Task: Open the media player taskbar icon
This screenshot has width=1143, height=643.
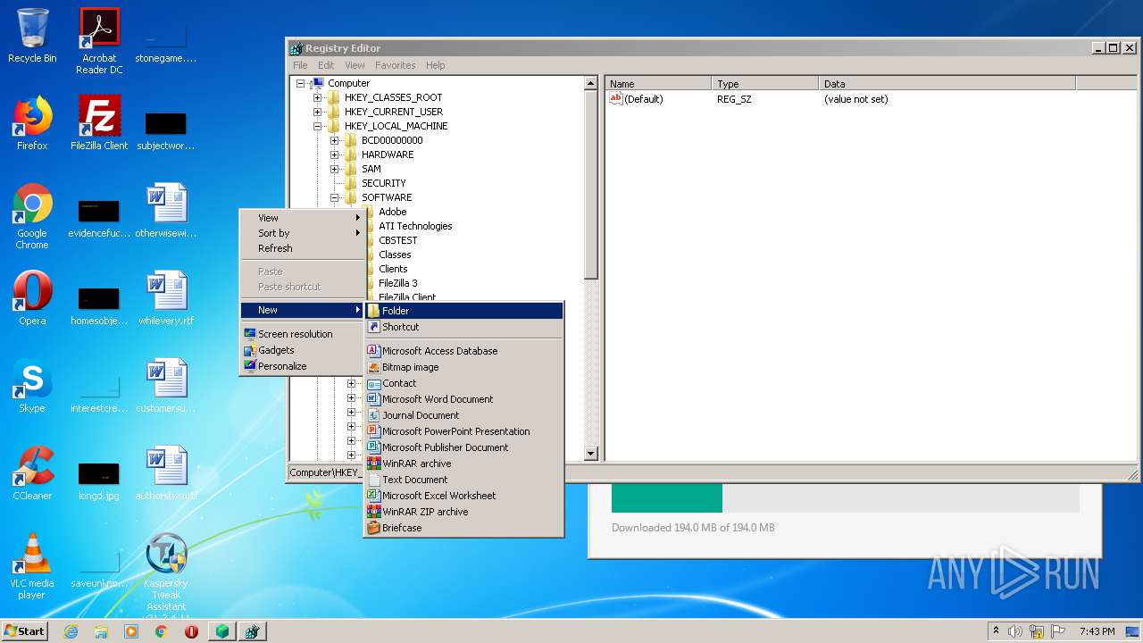Action: coord(131,631)
